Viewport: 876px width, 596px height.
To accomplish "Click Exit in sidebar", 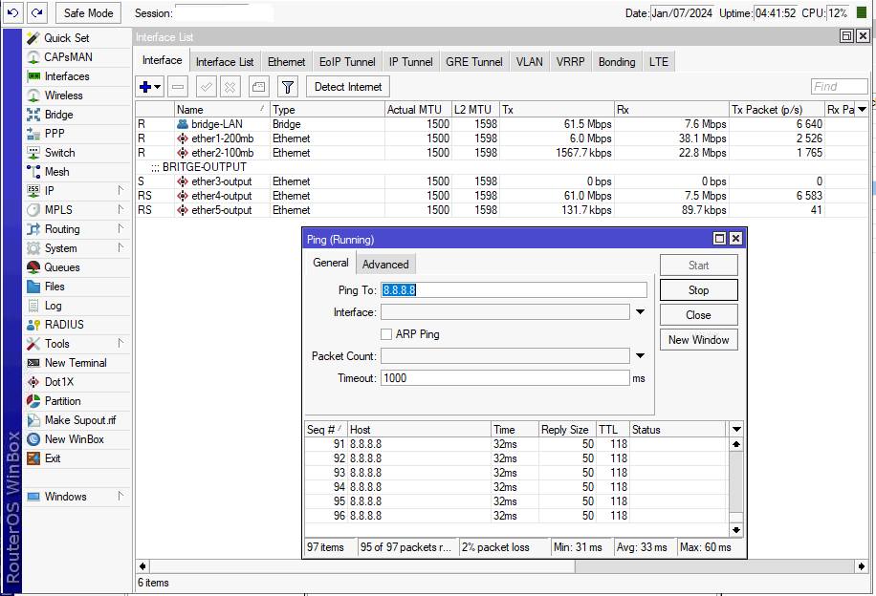I will coord(53,458).
